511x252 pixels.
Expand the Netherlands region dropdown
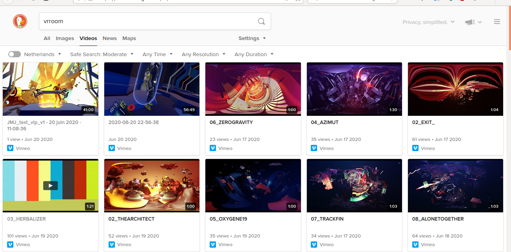pos(42,54)
